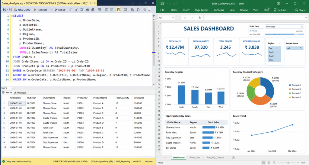Click the Display Estimated Execution Plan icon
This screenshot has height=165, width=309.
click(x=82, y=10)
